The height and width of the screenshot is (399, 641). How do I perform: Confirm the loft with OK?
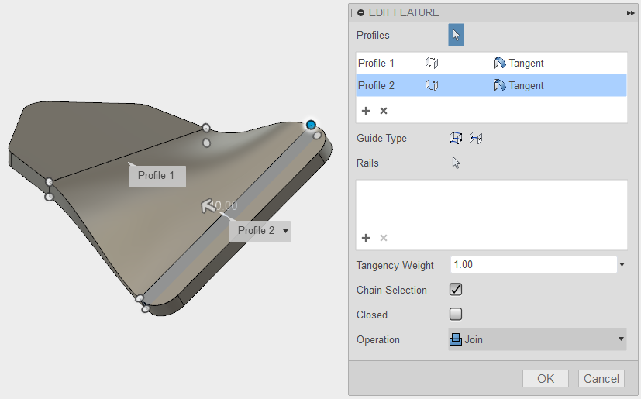click(546, 379)
